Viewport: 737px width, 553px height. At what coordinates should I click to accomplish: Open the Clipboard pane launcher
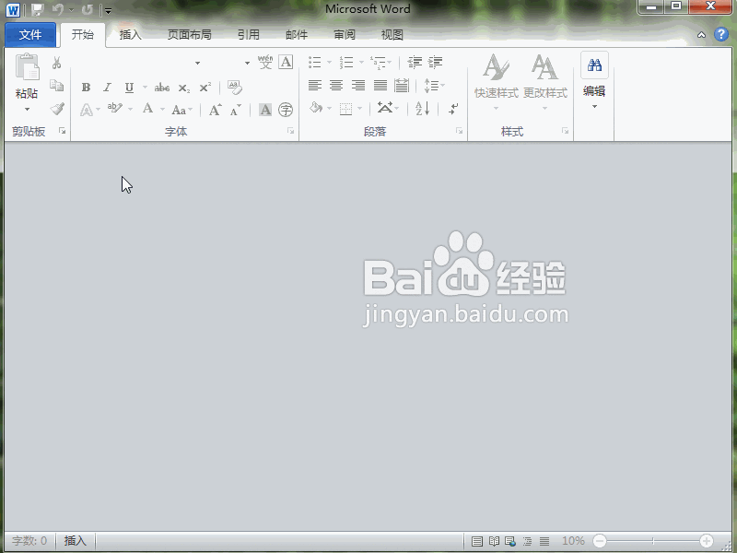[x=63, y=131]
